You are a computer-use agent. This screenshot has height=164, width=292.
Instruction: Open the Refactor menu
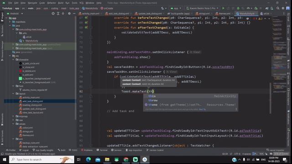tap(52, 3)
